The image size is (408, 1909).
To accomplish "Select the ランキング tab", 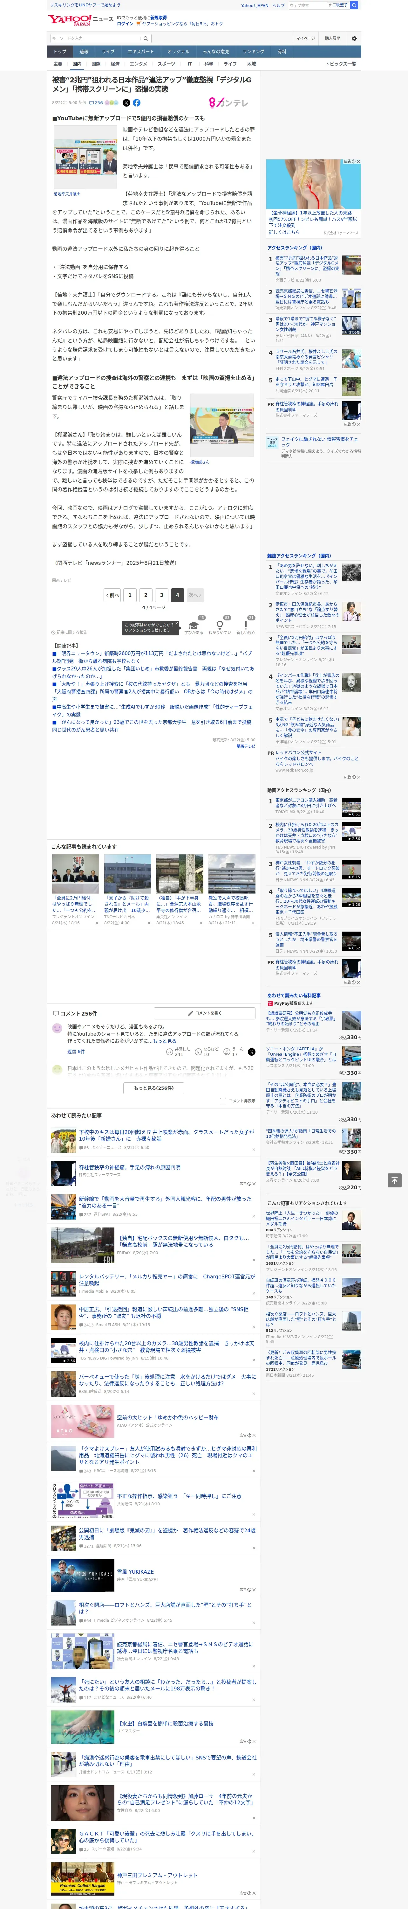I will [253, 52].
